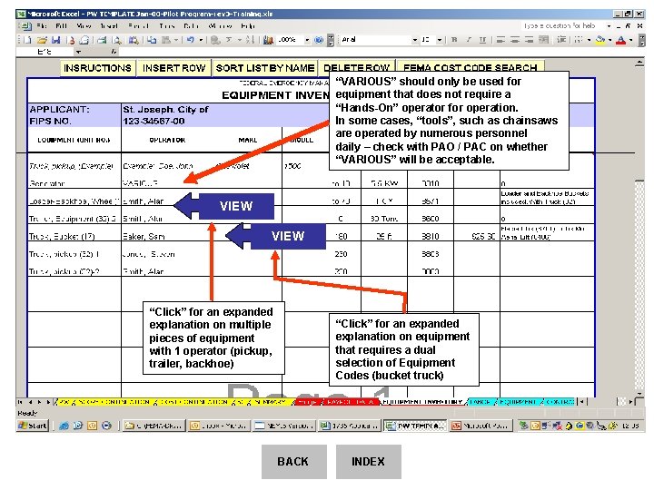The image size is (654, 490).
Task: Switch to PW TEMPLA... taskbar window
Action: point(415,426)
